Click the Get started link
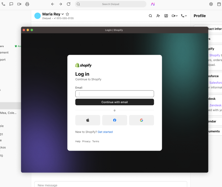222x187 pixels. tap(105, 132)
